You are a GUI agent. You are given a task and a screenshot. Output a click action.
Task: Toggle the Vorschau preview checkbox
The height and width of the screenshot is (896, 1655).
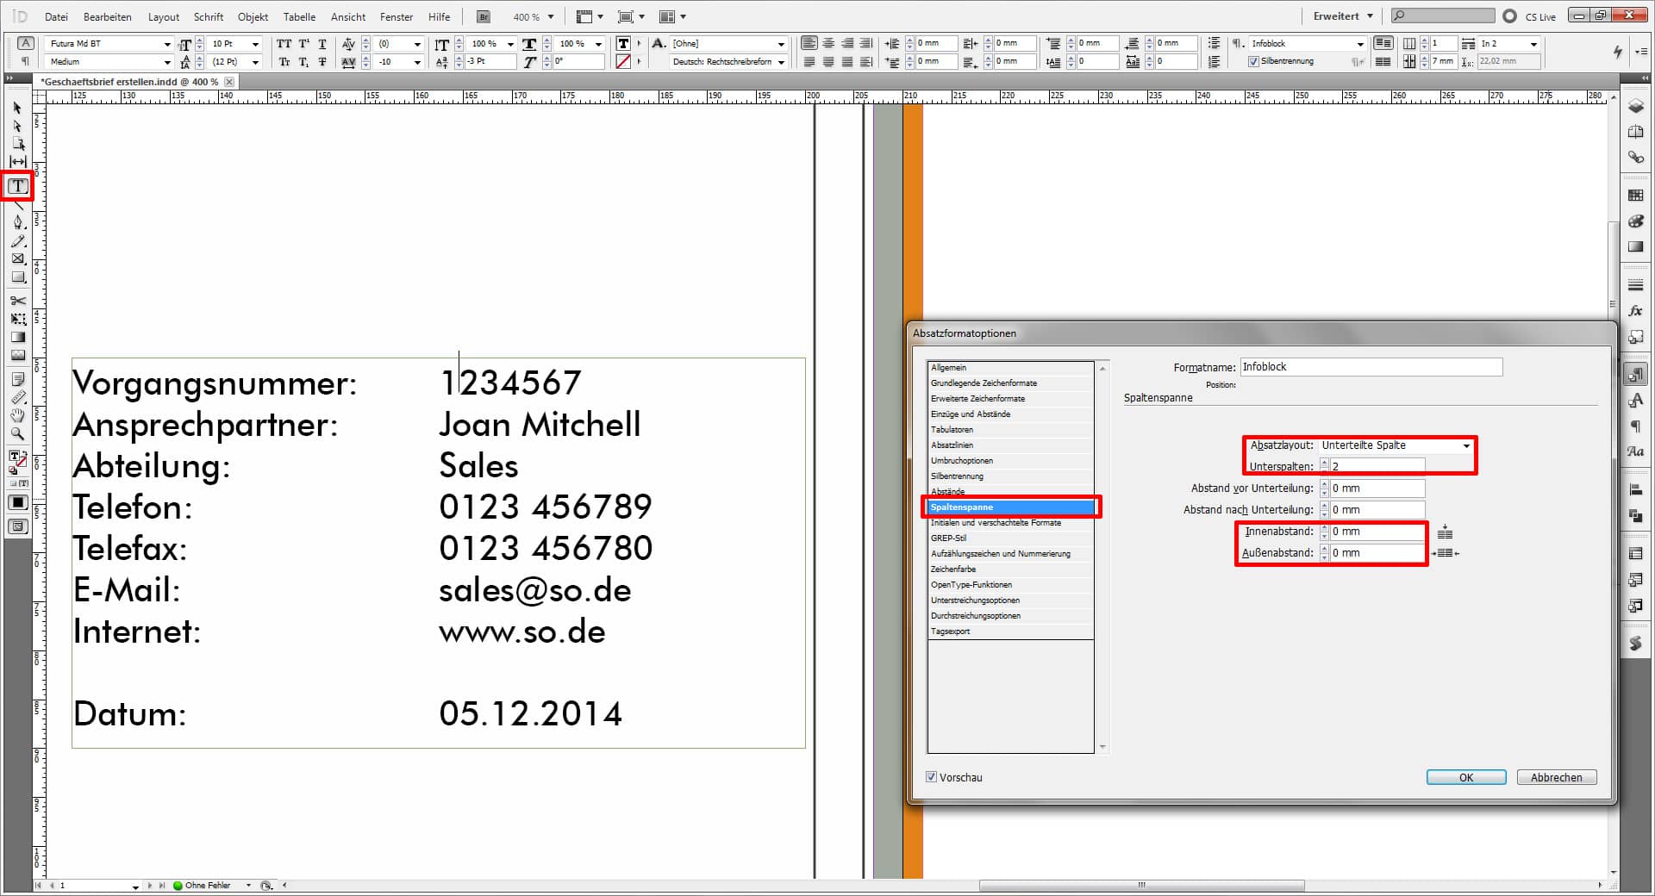[x=931, y=777]
